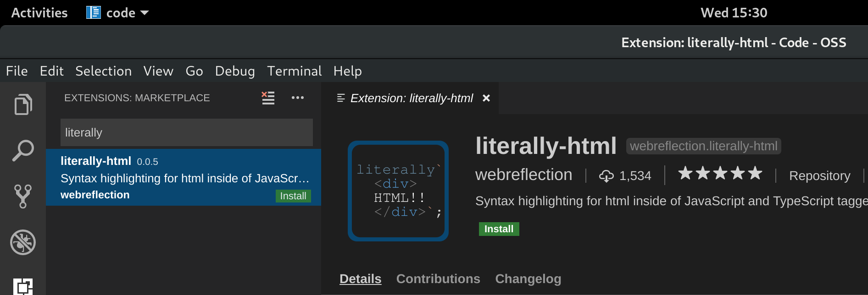This screenshot has height=295, width=868.
Task: Click the extensions search field containing literally
Action: coord(187,132)
